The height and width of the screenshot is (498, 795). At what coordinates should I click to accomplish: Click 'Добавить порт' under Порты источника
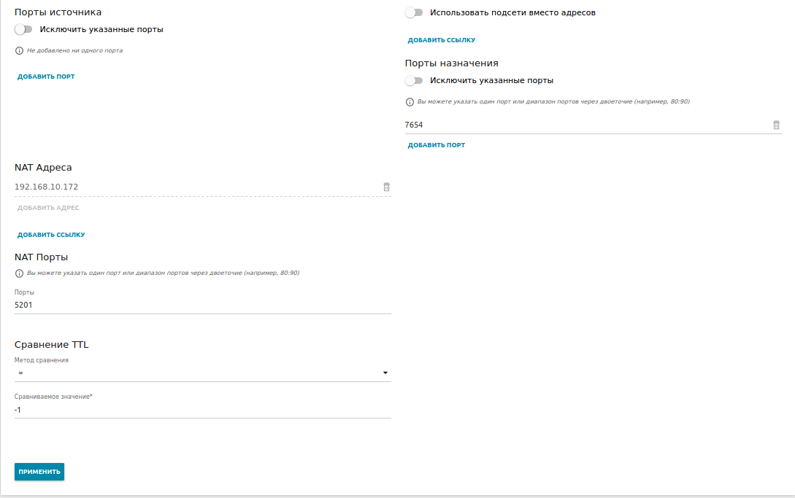tap(46, 77)
